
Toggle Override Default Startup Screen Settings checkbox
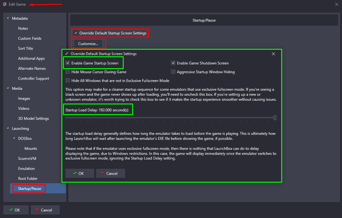pyautogui.click(x=76, y=33)
